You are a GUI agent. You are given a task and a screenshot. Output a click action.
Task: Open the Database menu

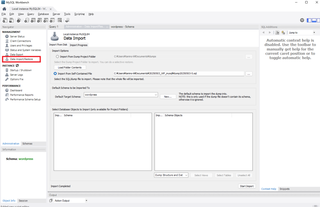(43, 14)
